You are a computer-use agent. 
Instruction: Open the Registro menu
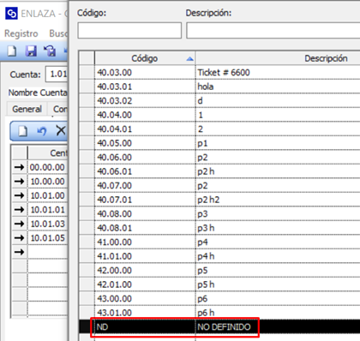(x=21, y=33)
